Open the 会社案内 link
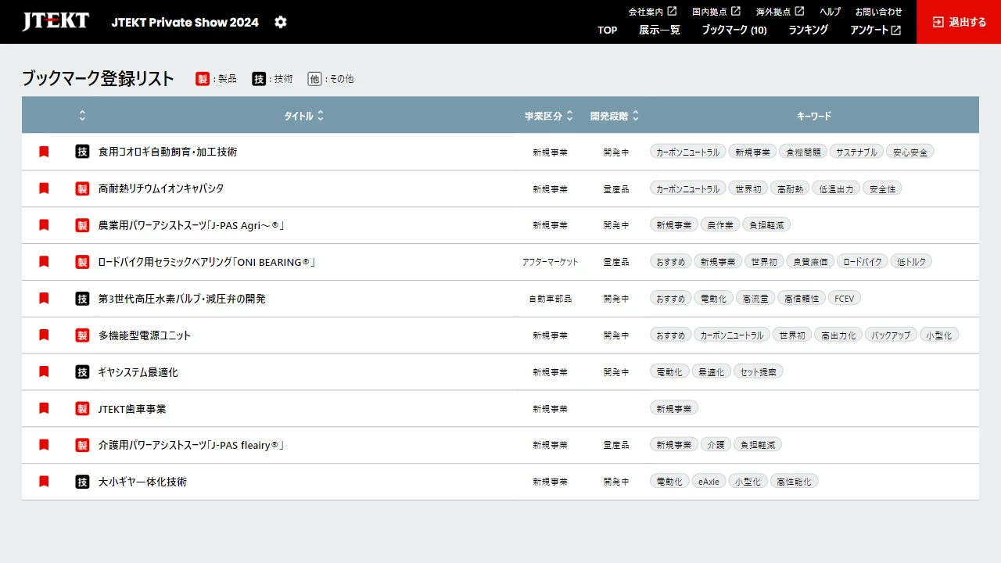 tap(652, 12)
